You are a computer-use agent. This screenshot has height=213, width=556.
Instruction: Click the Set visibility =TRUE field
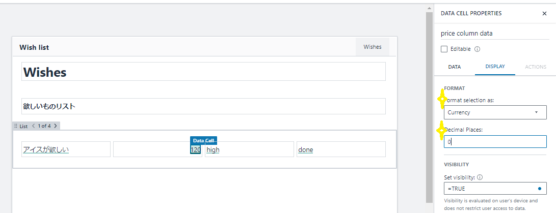495,189
